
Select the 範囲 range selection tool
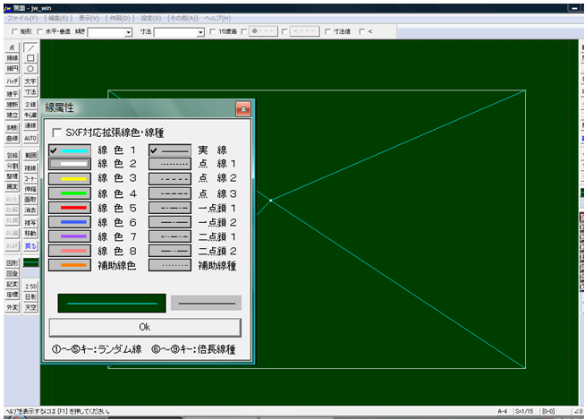tap(30, 156)
